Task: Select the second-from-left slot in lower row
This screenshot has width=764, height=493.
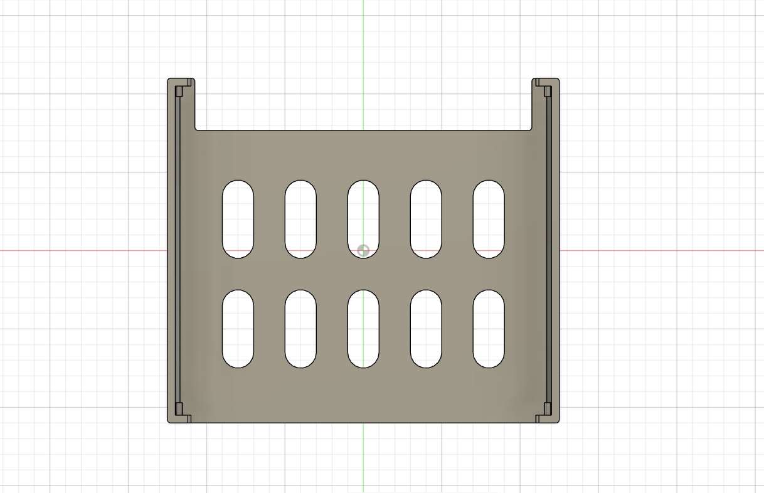Action: [300, 329]
